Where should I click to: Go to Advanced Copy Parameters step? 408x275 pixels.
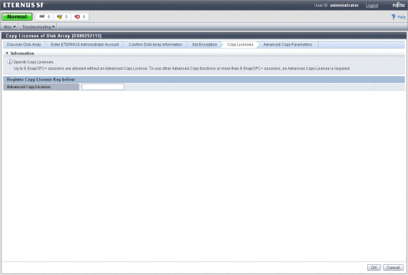click(x=288, y=44)
